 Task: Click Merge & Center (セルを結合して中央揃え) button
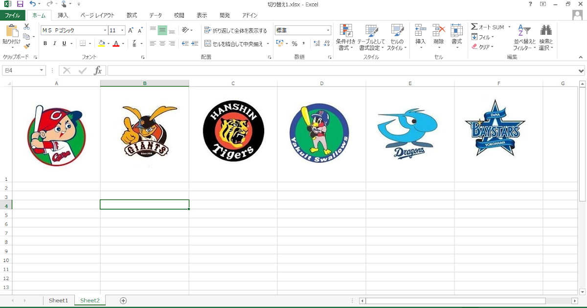(234, 44)
